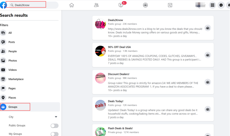Image resolution: width=230 pixels, height=136 pixels.
Task: Select the Videos filter
Action: 30,70
